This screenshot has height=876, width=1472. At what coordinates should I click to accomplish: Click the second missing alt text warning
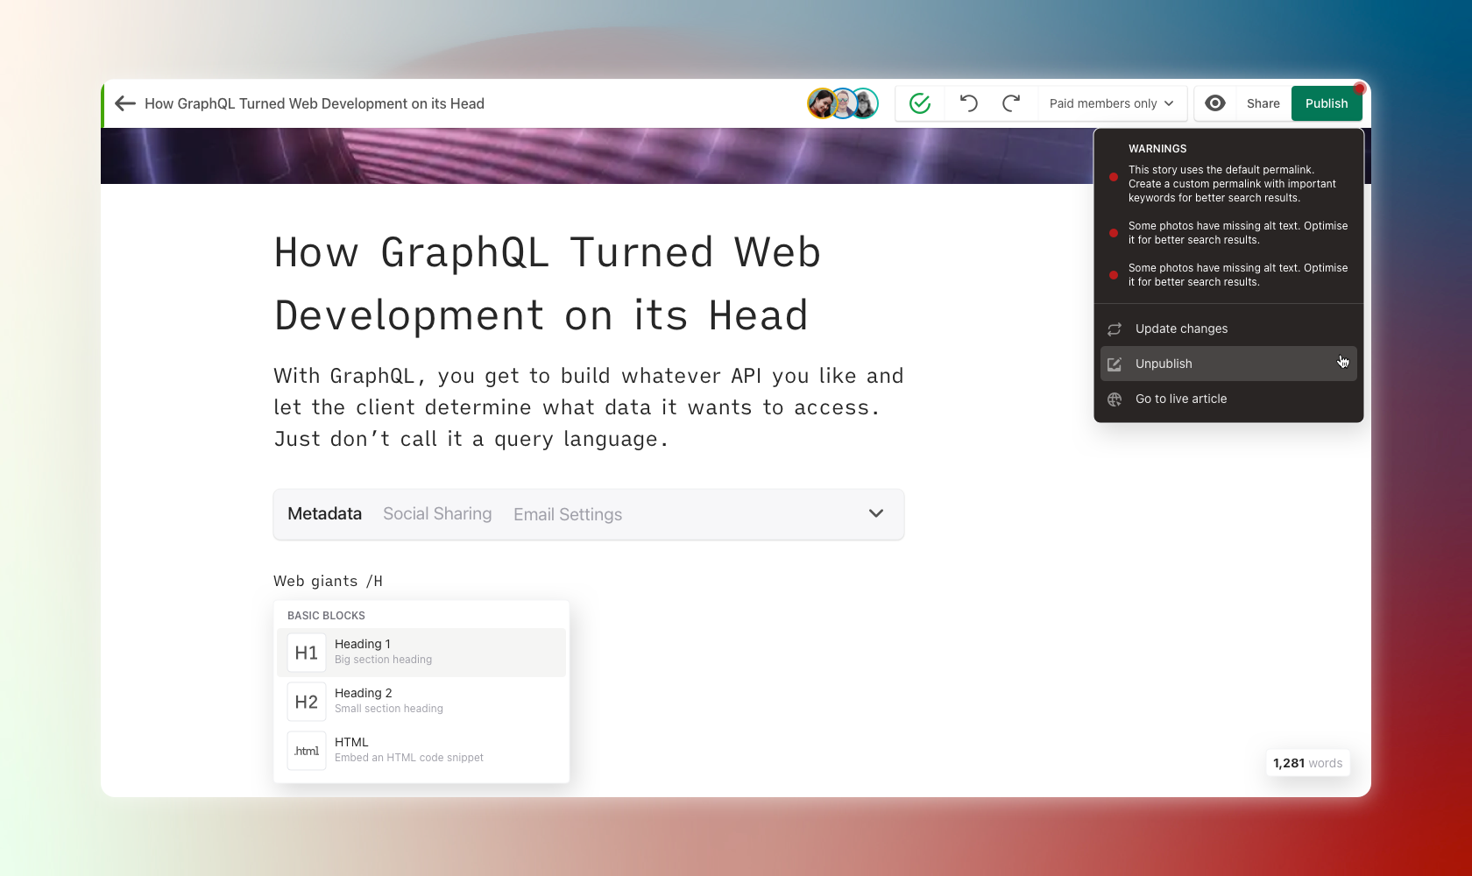click(1238, 233)
